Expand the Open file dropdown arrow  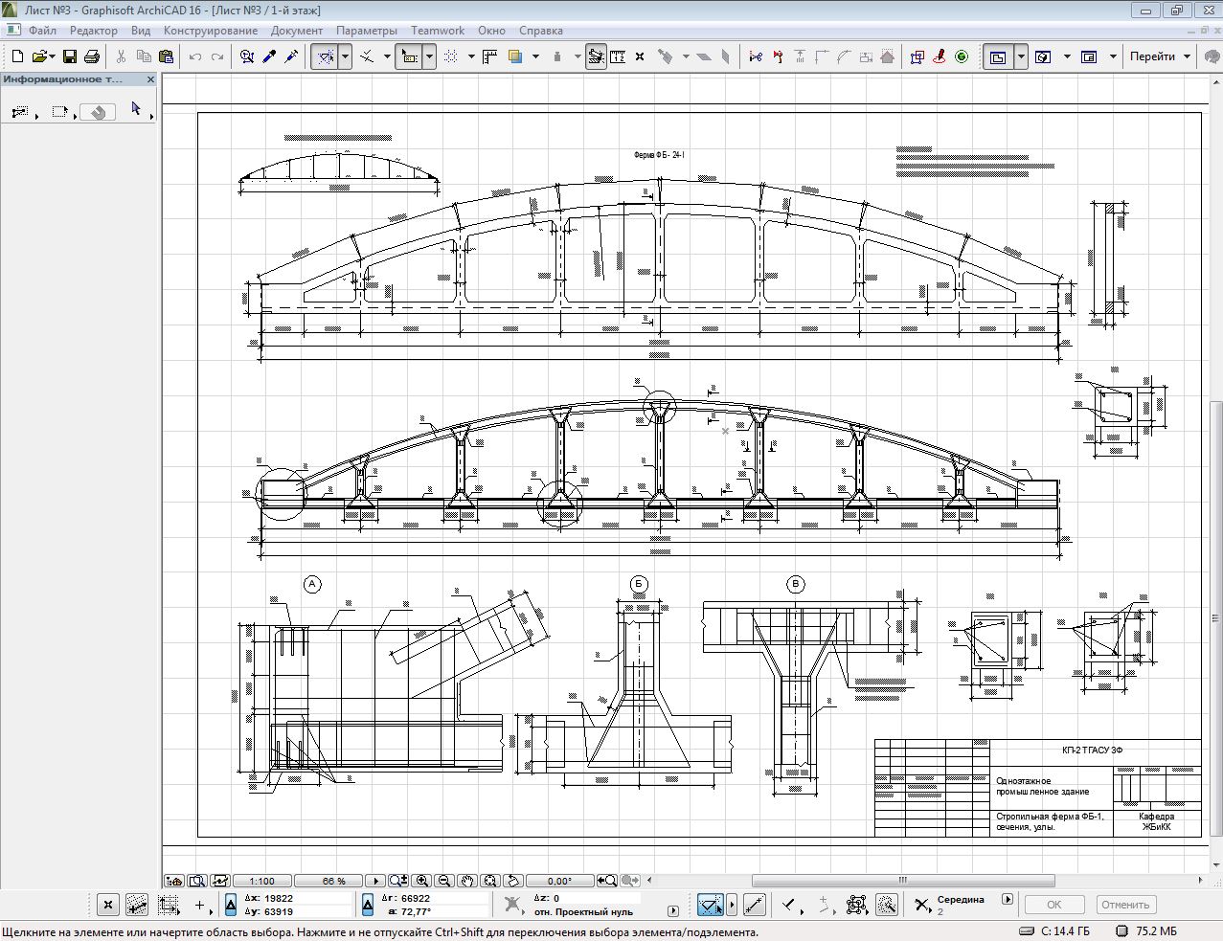[x=52, y=57]
